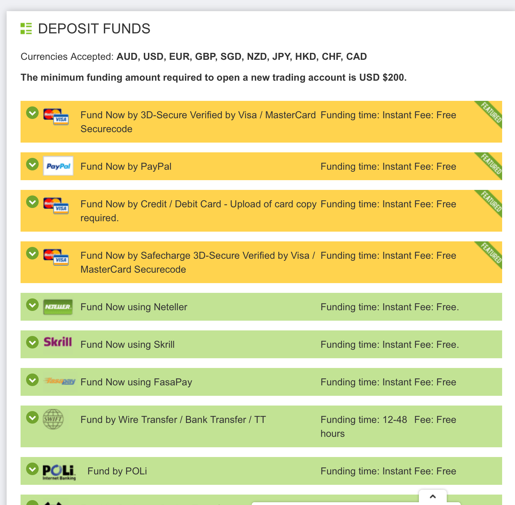Viewport: 515px width, 505px height.
Task: Expand the Neteller row with green chevron
Action: point(32,305)
